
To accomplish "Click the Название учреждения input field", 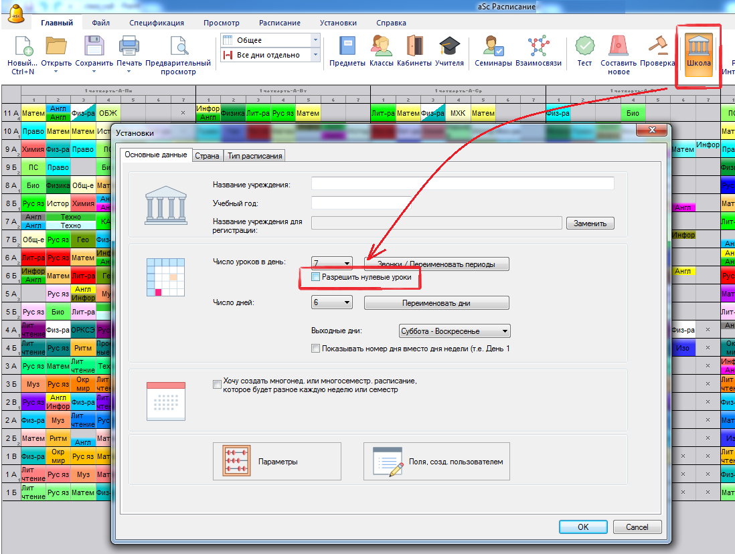I will pyautogui.click(x=463, y=184).
